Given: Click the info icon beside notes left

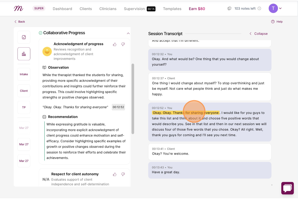Looking at the screenshot, I should 259,8.
